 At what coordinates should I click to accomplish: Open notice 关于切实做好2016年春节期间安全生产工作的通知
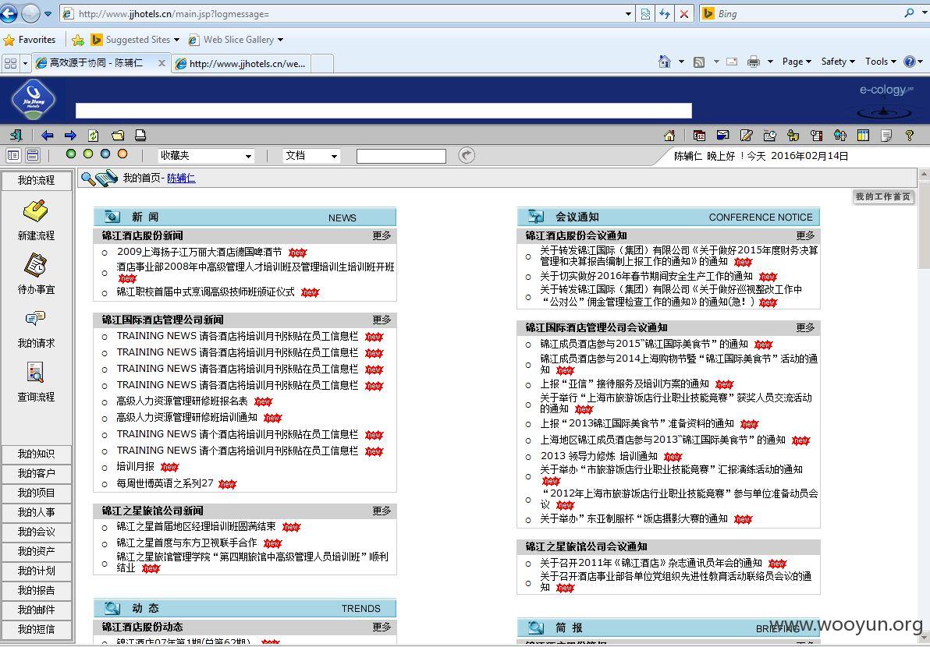click(646, 276)
